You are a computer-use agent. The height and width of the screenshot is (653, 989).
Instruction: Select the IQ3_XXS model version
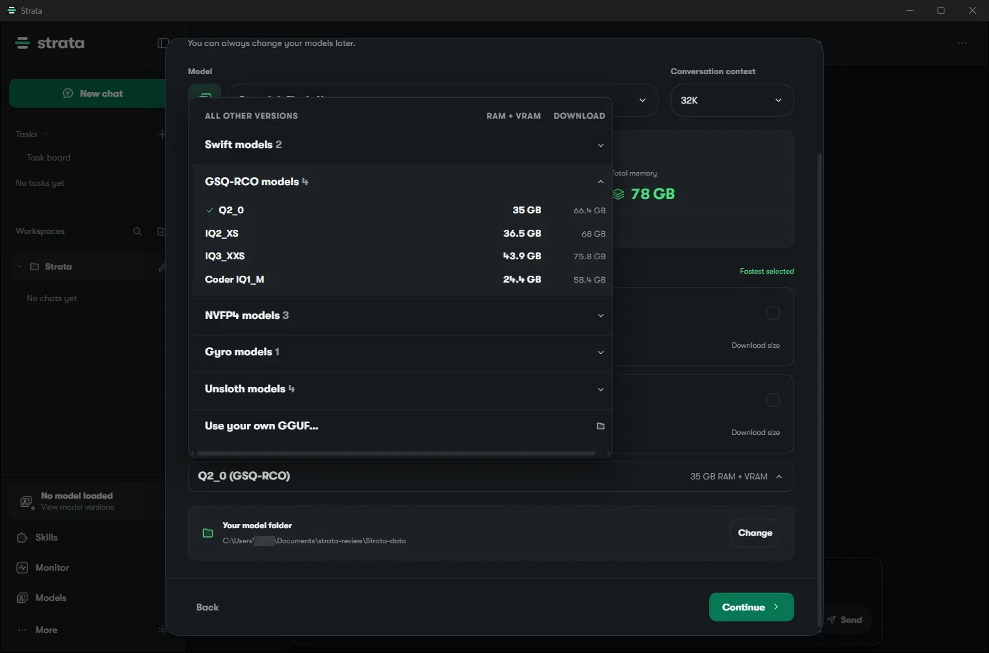pos(403,257)
